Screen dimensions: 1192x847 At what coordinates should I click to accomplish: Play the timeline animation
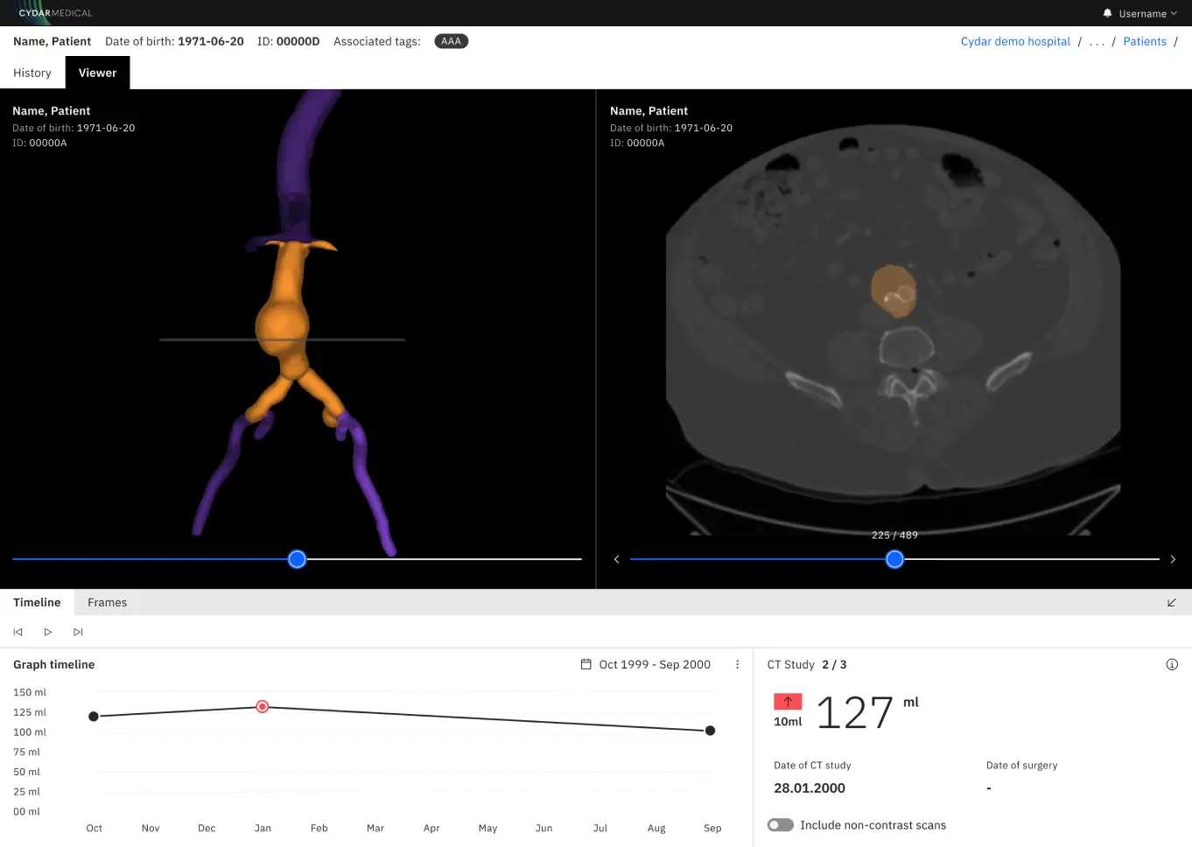(x=48, y=632)
